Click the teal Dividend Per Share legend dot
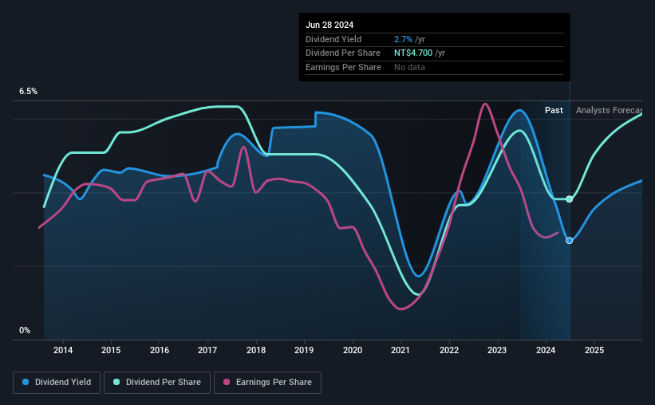Viewport: 655px width, 405px height. [116, 382]
